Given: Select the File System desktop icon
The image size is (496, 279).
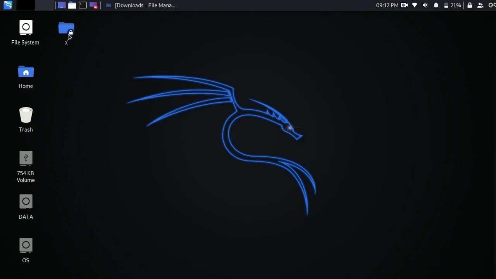Looking at the screenshot, I should click(x=26, y=33).
